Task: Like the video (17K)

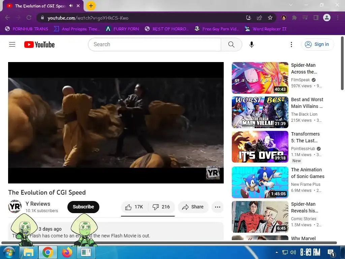Action: coord(134,207)
